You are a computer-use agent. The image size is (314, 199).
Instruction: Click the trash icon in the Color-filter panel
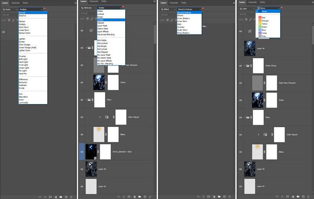(309, 197)
